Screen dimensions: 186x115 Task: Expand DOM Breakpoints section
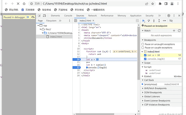(x=143, y=92)
